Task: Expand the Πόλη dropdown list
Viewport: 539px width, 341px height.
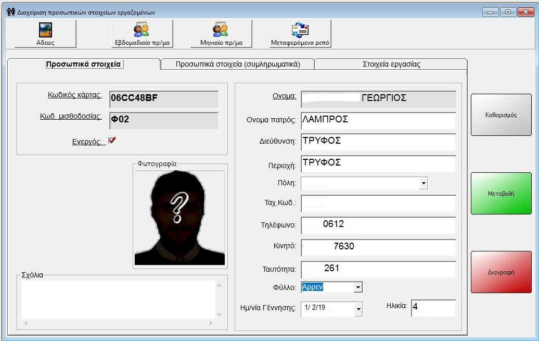Action: tap(423, 183)
